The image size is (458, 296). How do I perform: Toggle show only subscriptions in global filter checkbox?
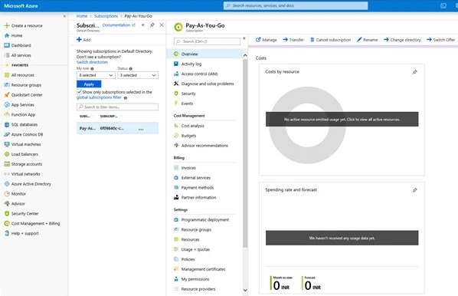coord(79,92)
